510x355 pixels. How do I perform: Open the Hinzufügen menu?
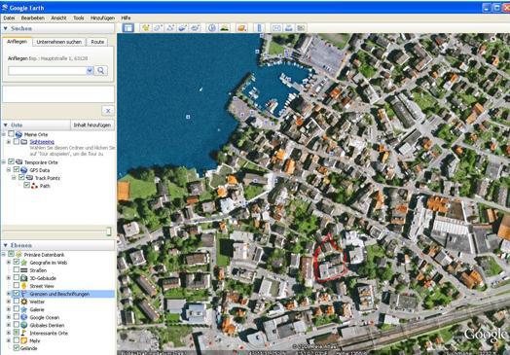(x=102, y=18)
